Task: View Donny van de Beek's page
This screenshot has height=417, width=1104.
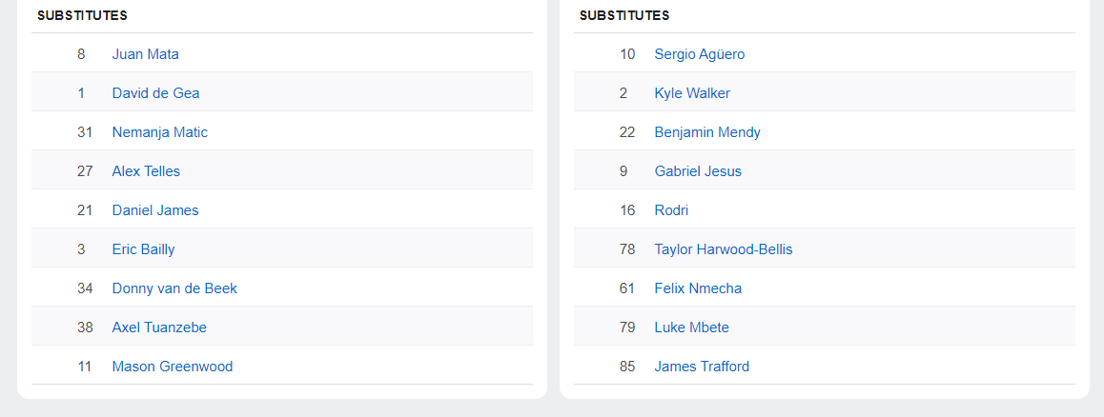Action: 174,288
